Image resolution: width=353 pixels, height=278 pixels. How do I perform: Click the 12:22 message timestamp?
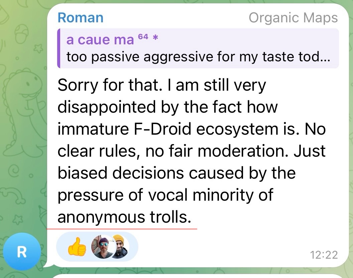tap(324, 255)
